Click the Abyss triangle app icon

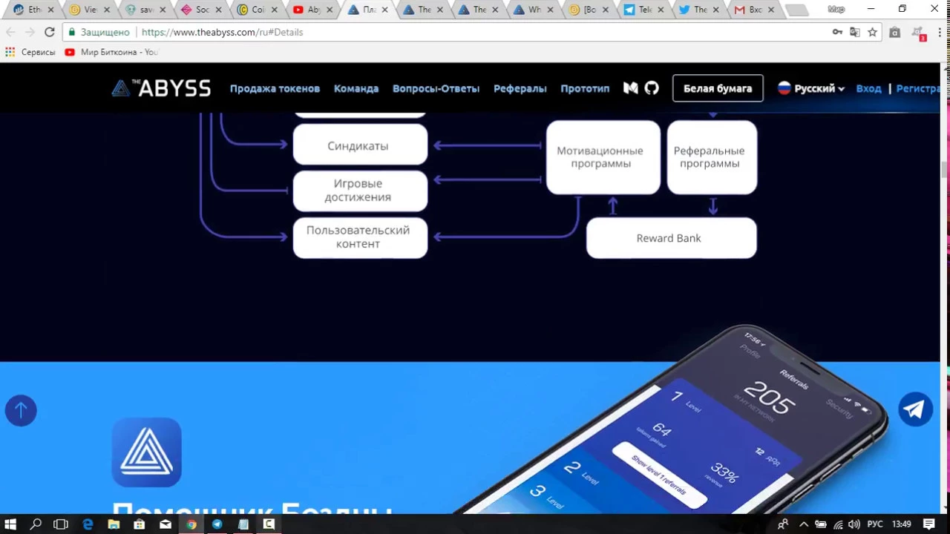[147, 452]
